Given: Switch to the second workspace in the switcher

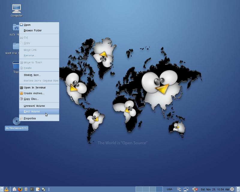Looking at the screenshot, I should coord(146,189).
